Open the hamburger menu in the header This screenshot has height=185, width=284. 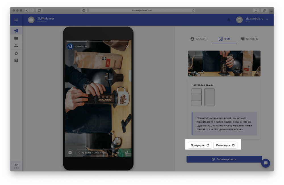click(x=16, y=20)
